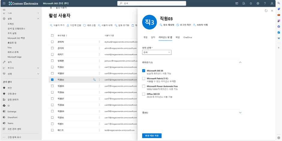The width and height of the screenshot is (282, 141).
Task: Open more actions for 리차드 row
Action: click(99, 54)
